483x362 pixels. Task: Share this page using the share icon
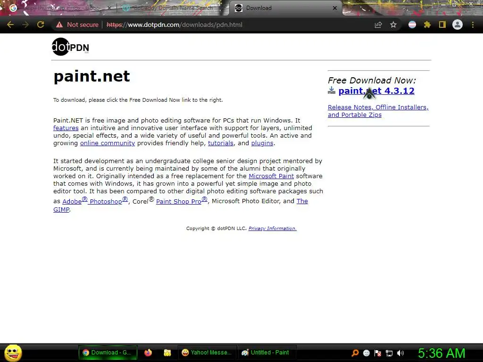[378, 25]
